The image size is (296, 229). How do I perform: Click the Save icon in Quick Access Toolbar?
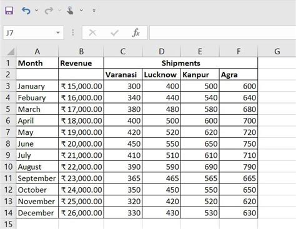[9, 11]
